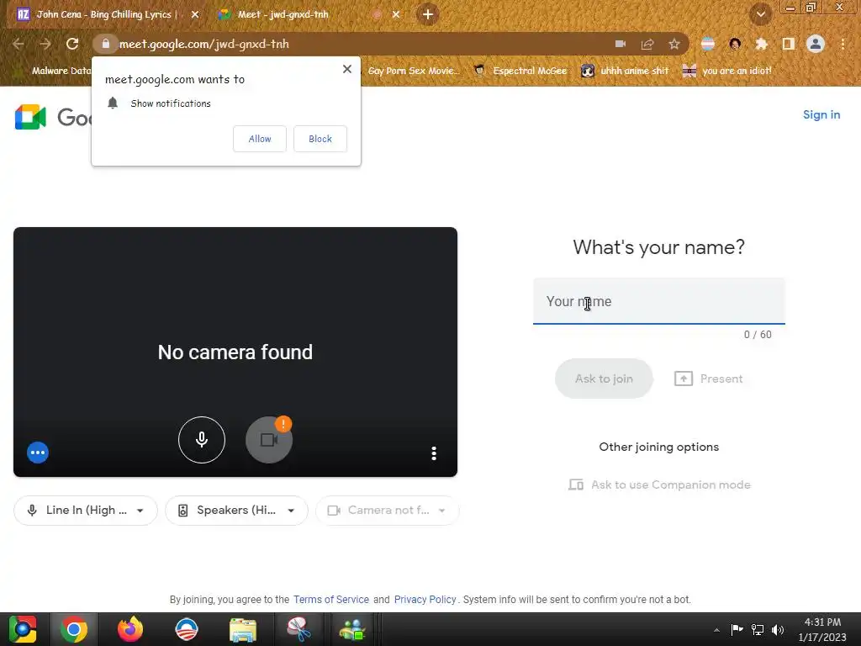Expand the Camera not found dropdown
This screenshot has width=861, height=646.
[x=387, y=511]
